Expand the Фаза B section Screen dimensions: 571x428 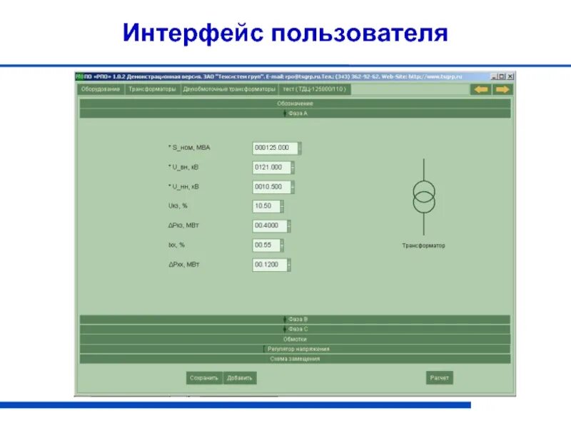(295, 319)
